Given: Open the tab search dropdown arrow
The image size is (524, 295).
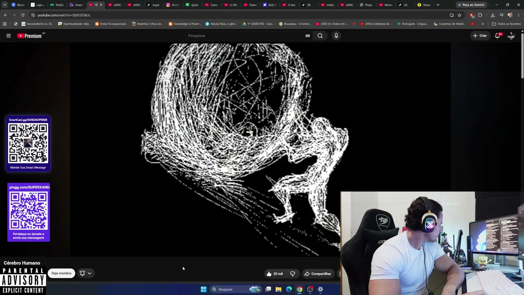Looking at the screenshot, I should (5, 5).
